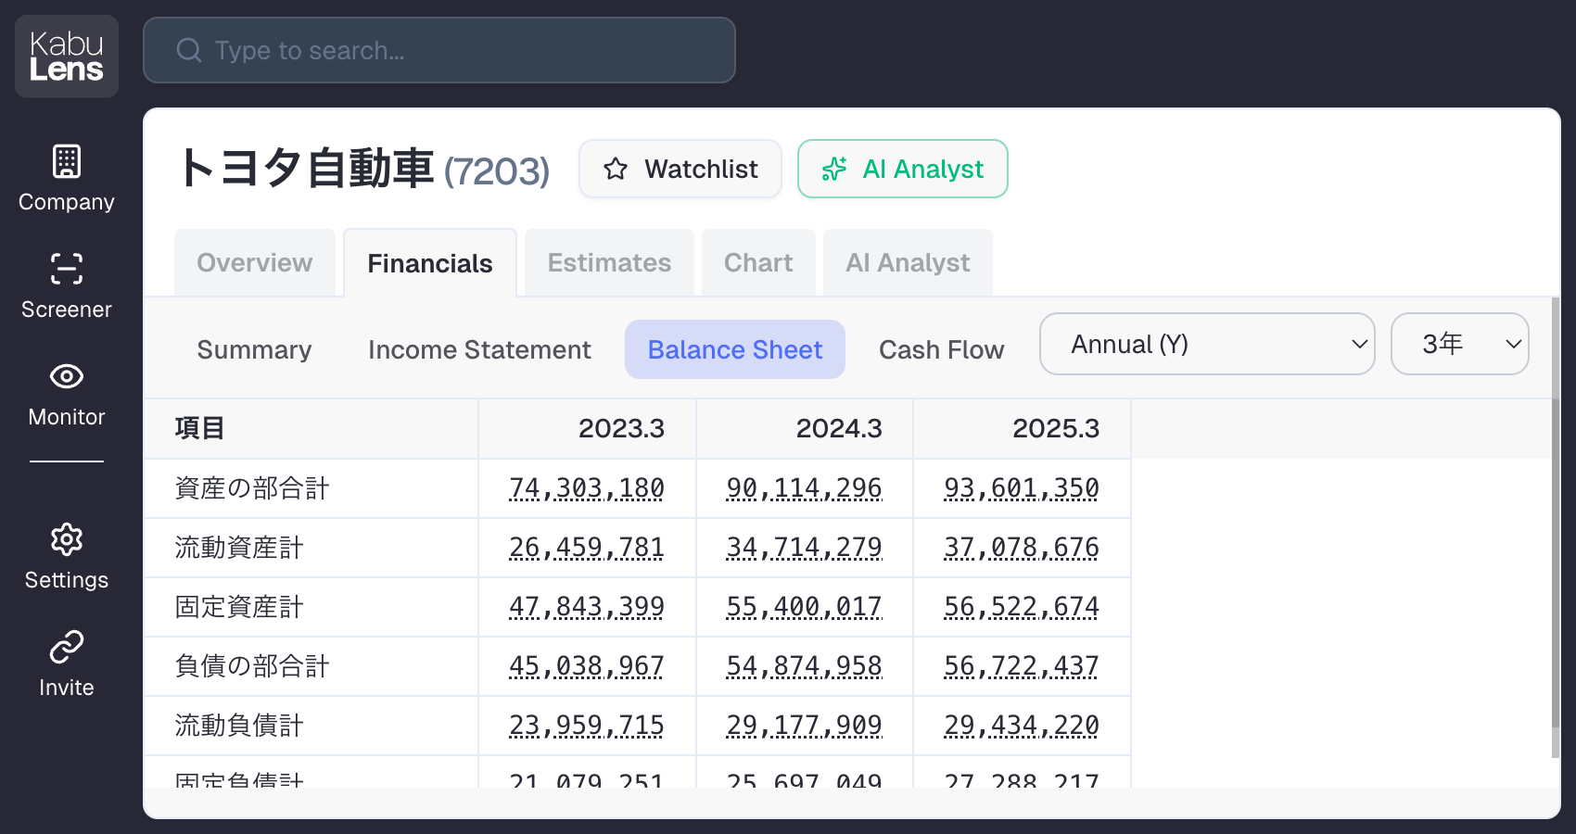Screen dimensions: 1576x834
Task: Click the Kabu Lens logo
Action: point(67,57)
